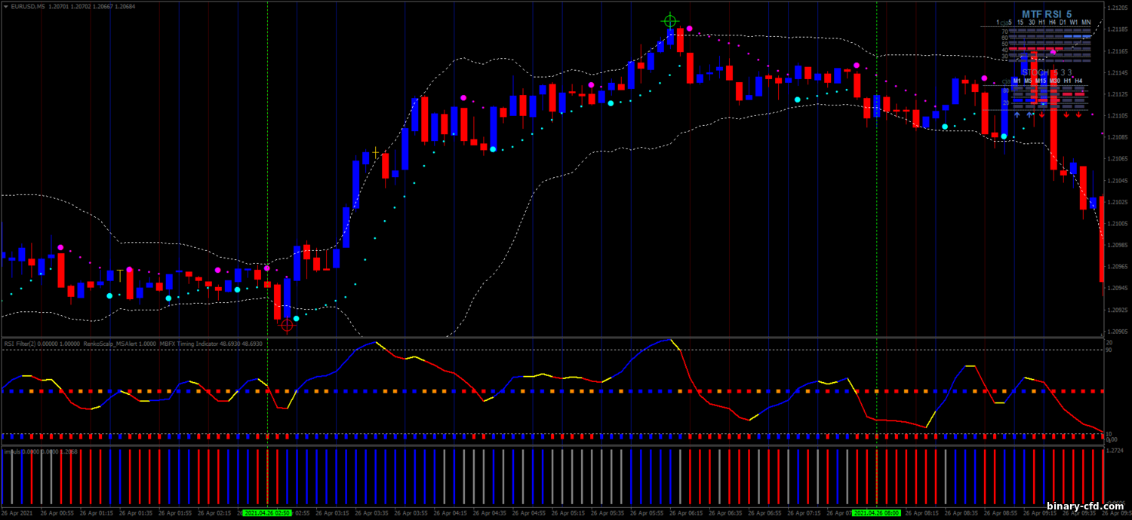Click the red down arrow under STOCH M15
The width and height of the screenshot is (1132, 520).
click(1041, 115)
